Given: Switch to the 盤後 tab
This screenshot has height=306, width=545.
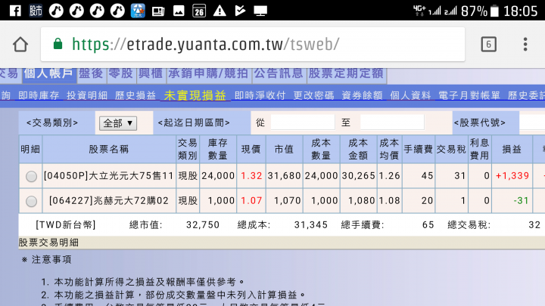Looking at the screenshot, I should pyautogui.click(x=92, y=74).
